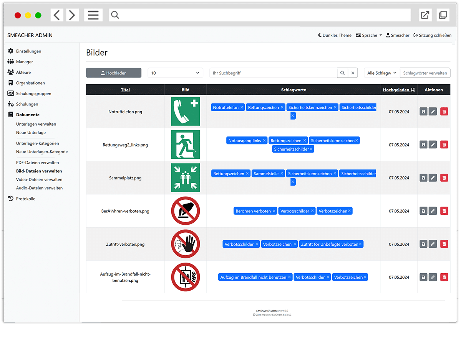Open the Smeacher user profile
This screenshot has height=345, width=461.
398,35
